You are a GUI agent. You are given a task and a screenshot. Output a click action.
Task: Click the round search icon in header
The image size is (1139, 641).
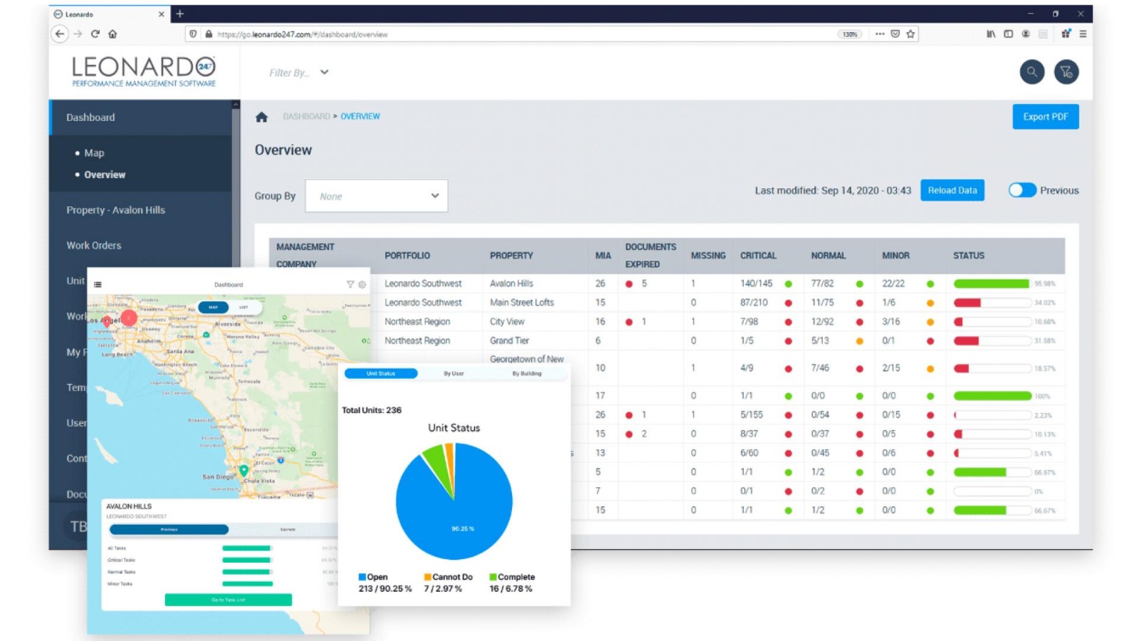(x=1032, y=72)
